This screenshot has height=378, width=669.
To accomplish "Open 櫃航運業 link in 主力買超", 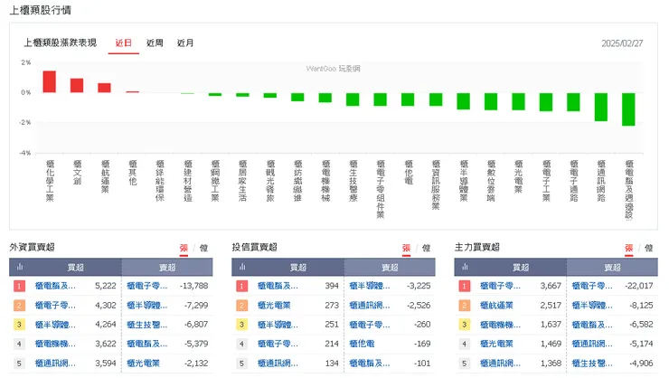I will [x=496, y=306].
